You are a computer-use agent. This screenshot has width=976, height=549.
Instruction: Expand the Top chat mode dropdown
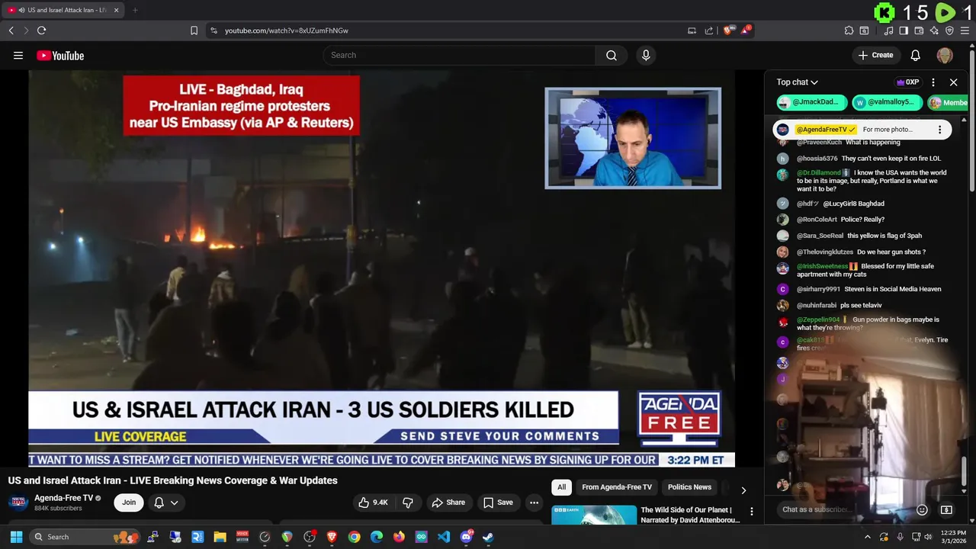tap(797, 82)
